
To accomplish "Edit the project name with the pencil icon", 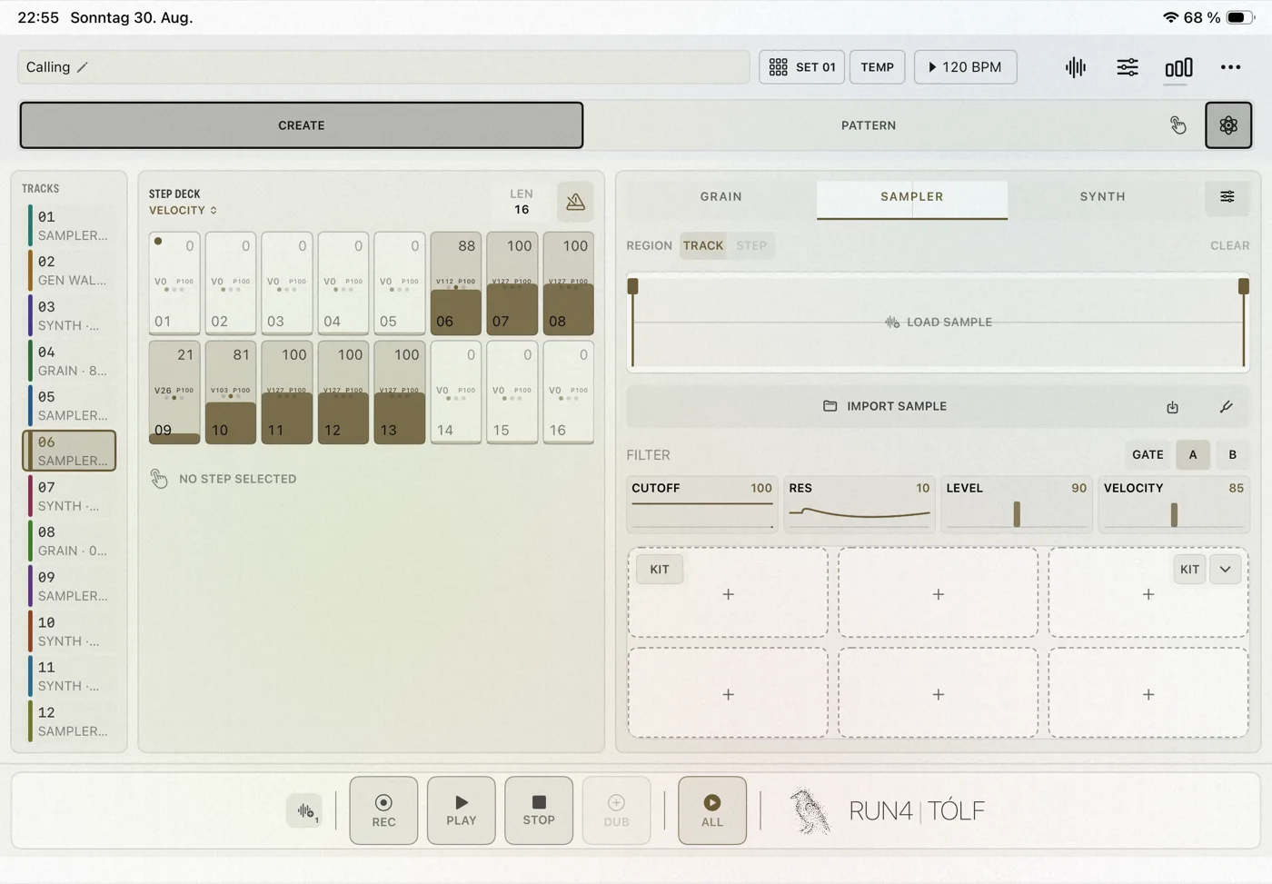I will tap(82, 67).
